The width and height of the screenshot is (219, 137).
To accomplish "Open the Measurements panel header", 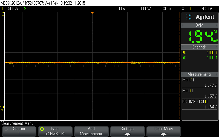I will tap(200, 74).
